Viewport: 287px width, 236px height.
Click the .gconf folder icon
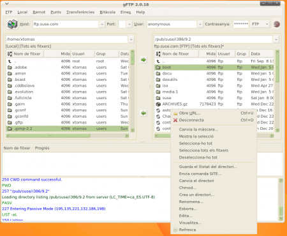[x=10, y=110]
